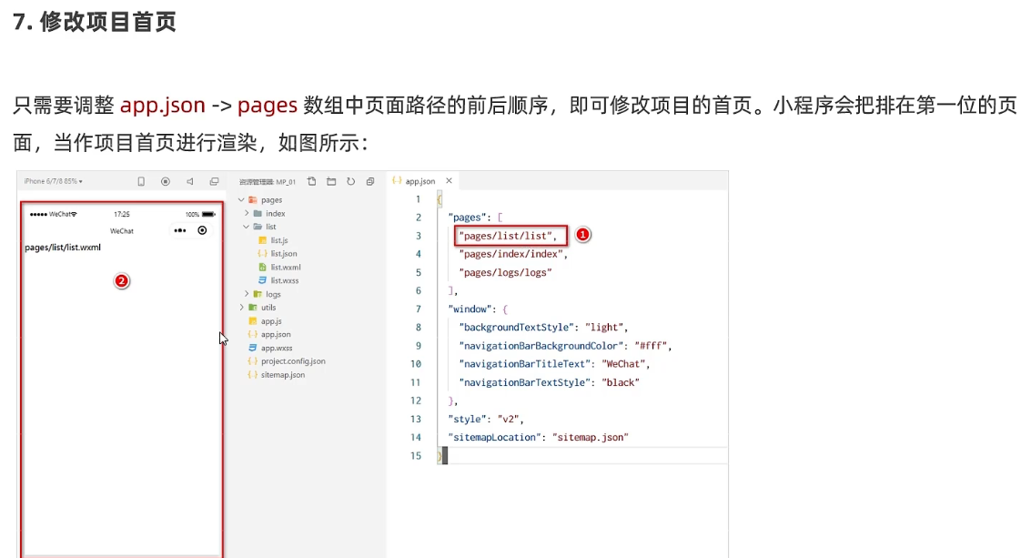1031x558 pixels.
Task: Expand the logs folder chevron
Action: click(x=247, y=294)
